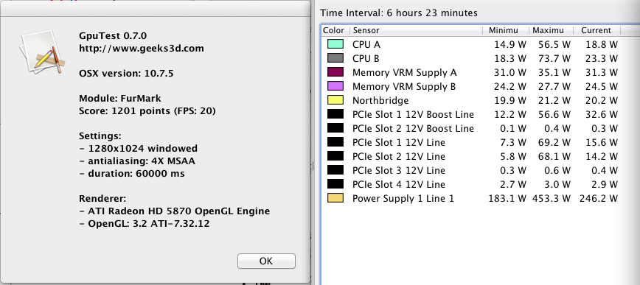640x285 pixels.
Task: Click the http://www.geeks3d.com URL text
Action: coord(142,49)
